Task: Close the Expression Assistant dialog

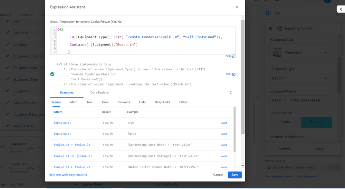Action: coord(237,7)
